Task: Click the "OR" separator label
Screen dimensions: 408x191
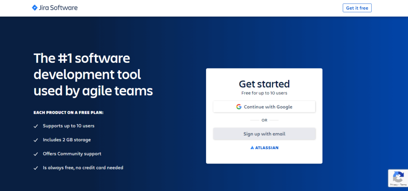Action: (265, 120)
